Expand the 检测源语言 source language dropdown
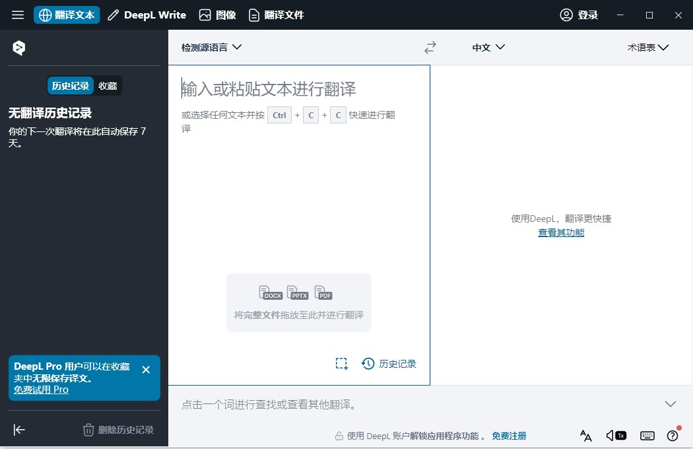 209,47
